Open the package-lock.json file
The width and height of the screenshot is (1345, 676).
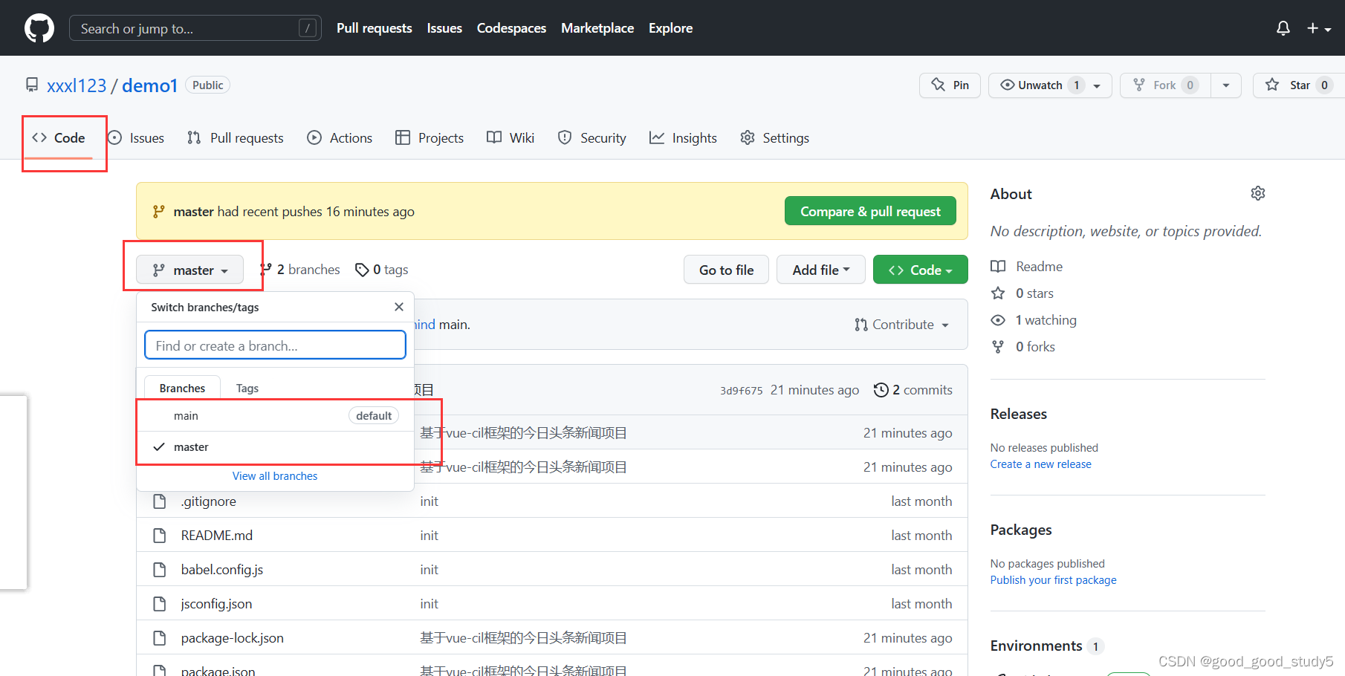[232, 638]
